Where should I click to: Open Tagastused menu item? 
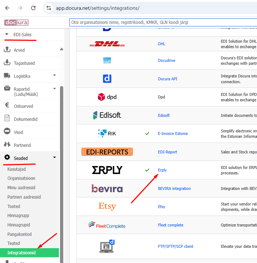pyautogui.click(x=24, y=63)
